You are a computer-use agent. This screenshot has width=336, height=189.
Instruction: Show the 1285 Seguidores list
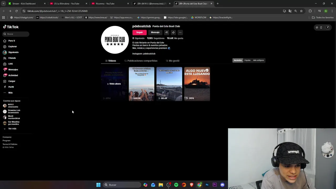156,38
